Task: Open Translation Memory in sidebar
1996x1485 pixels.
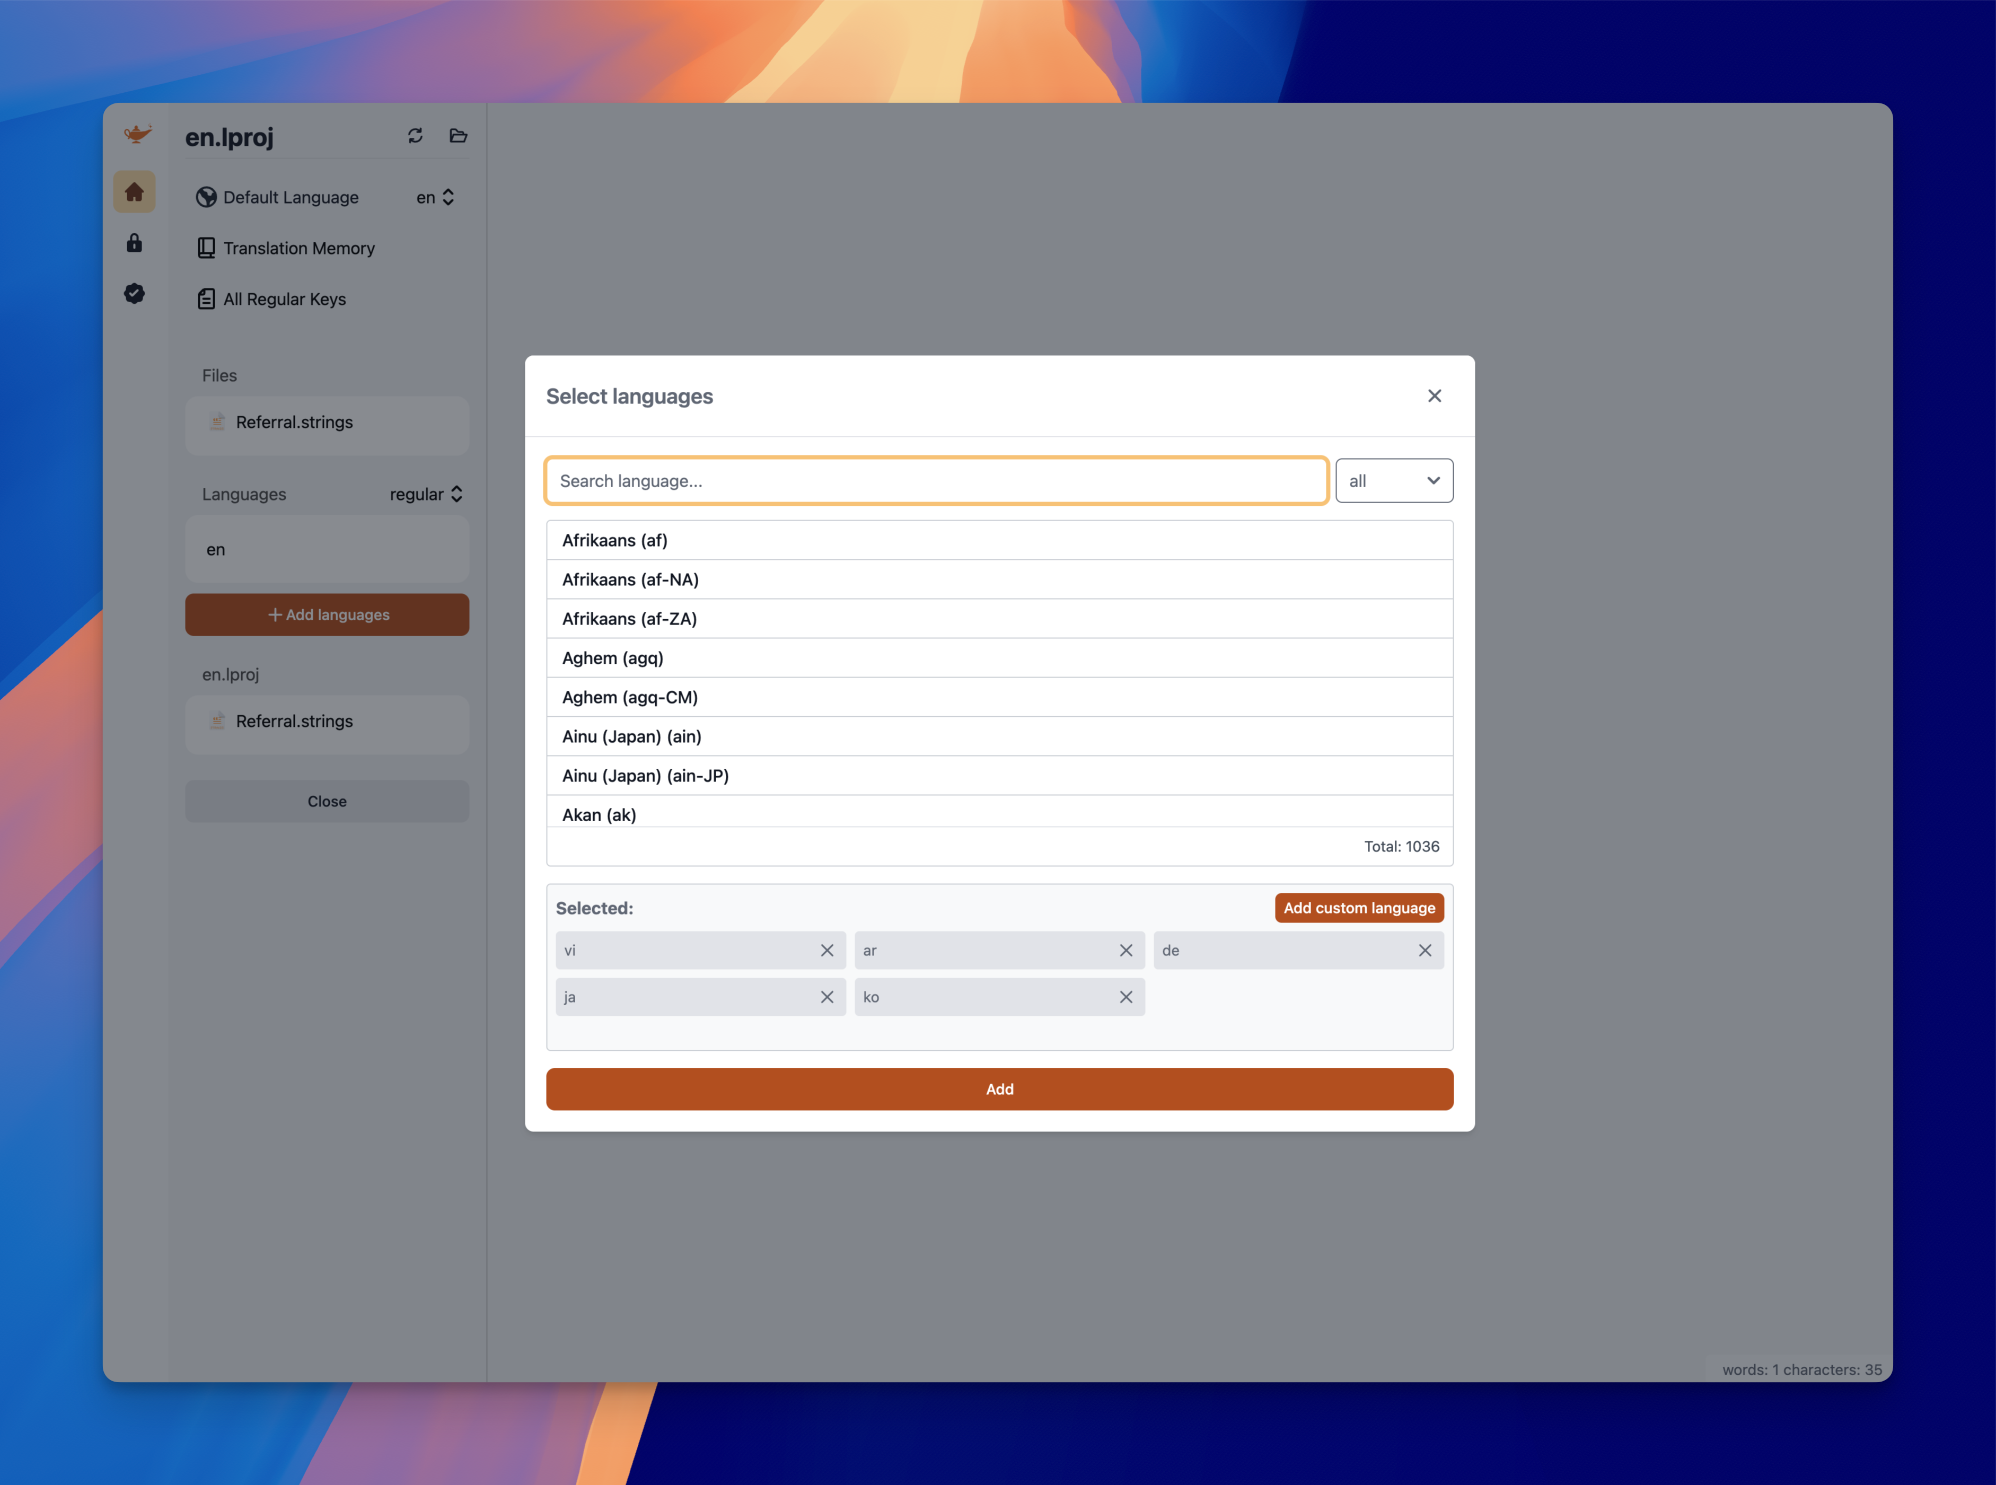Action: click(298, 248)
